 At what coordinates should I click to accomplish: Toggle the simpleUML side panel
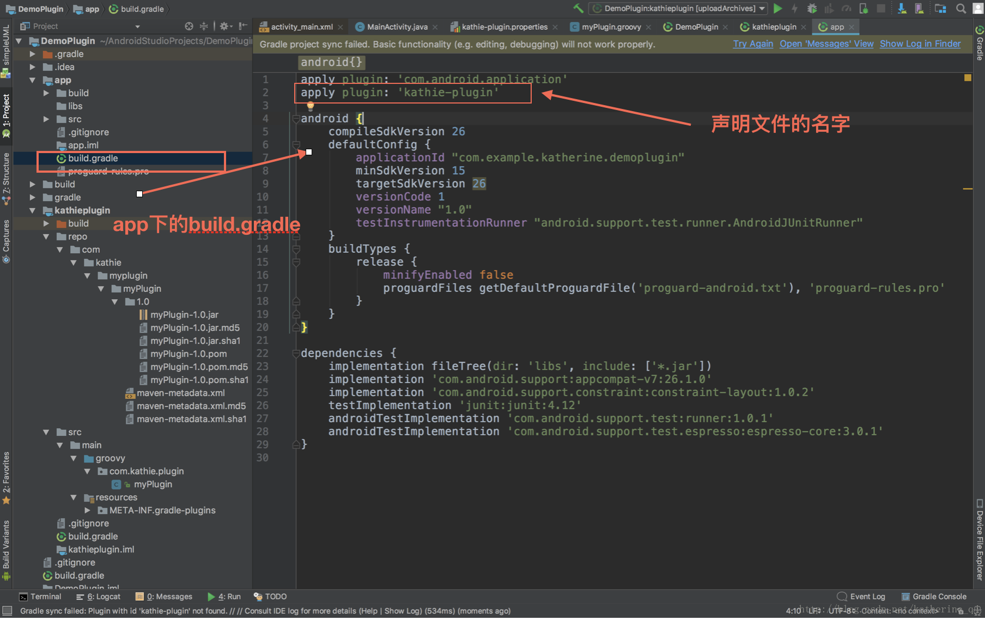(6, 51)
